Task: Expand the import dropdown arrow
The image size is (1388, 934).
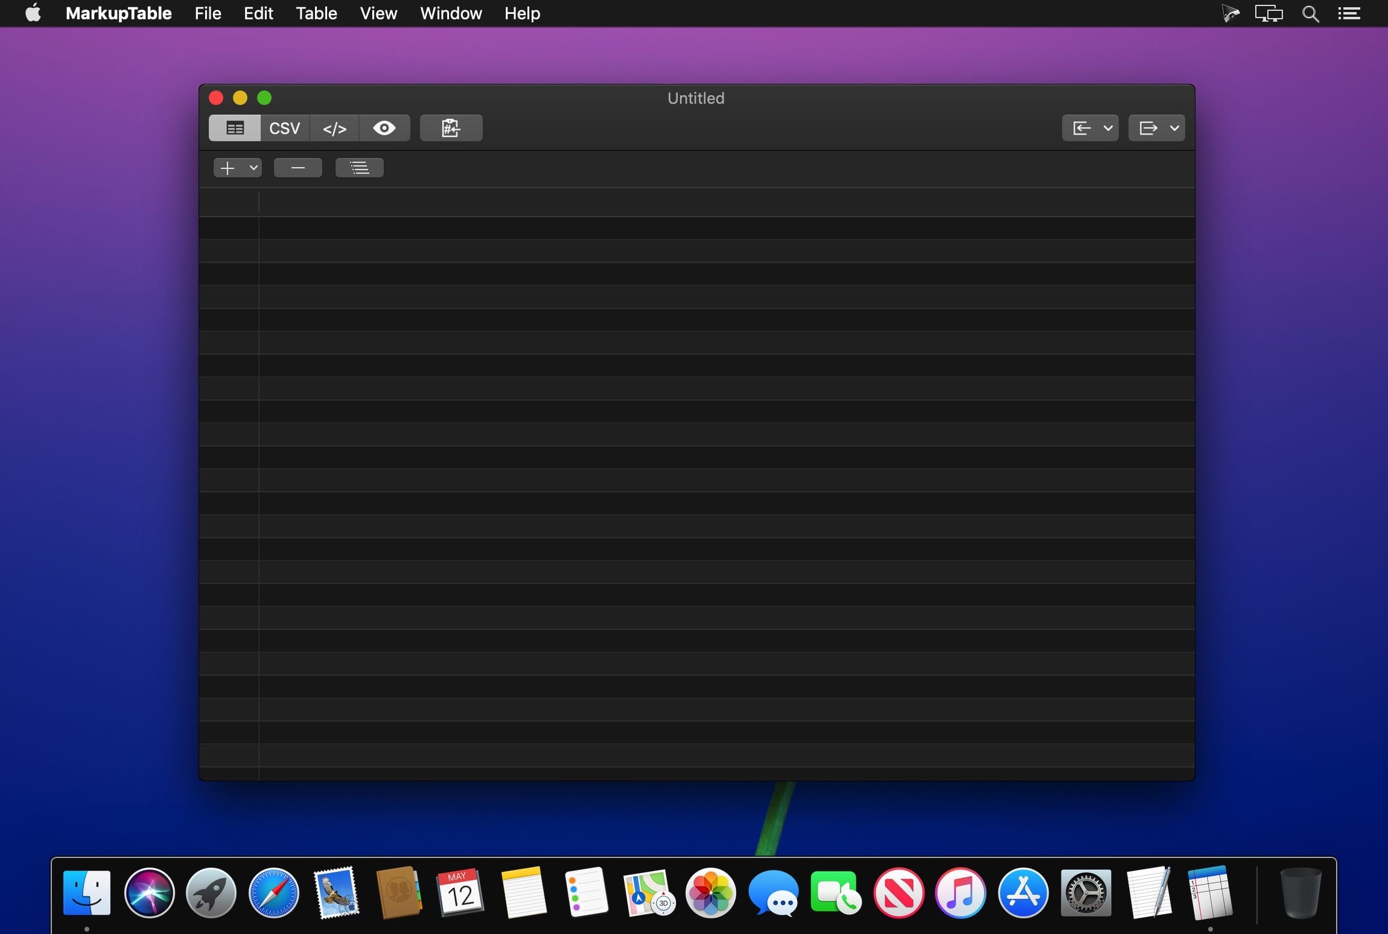Action: click(1108, 128)
